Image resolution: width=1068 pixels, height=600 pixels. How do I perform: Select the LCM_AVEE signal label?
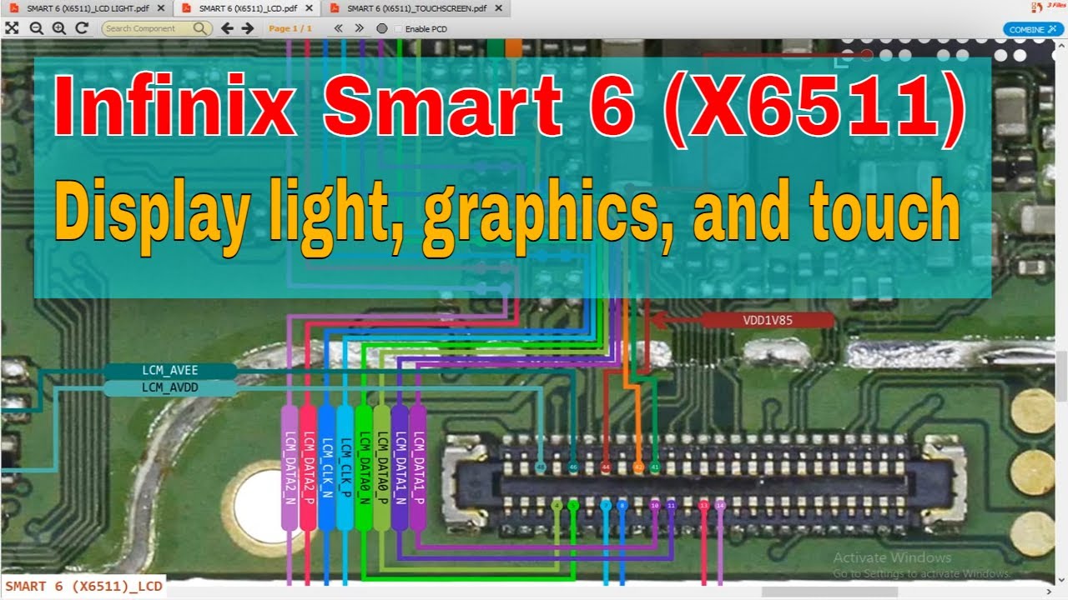point(169,370)
